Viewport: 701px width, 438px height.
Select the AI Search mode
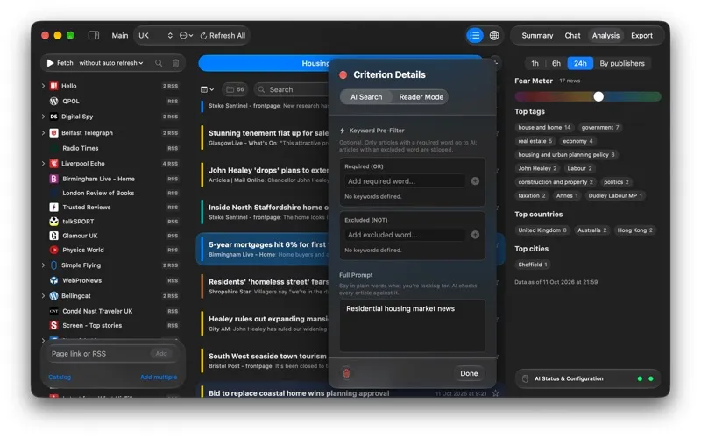[366, 97]
